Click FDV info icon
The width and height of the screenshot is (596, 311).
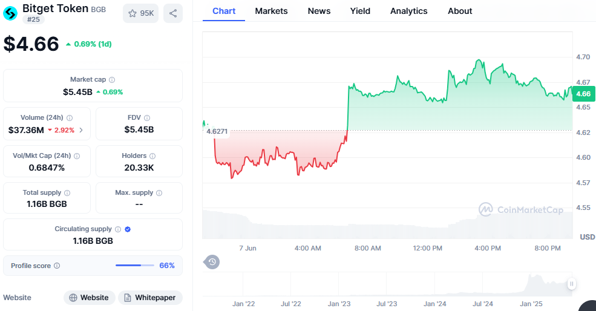[147, 118]
